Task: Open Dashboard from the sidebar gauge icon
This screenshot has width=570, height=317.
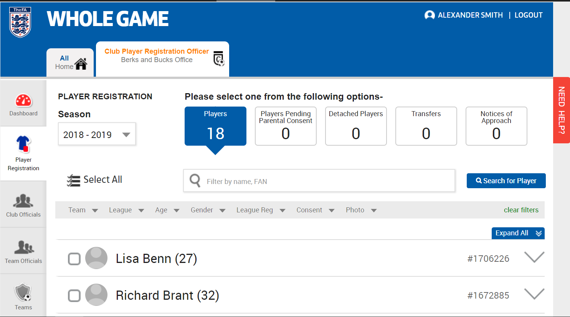Action: (23, 101)
